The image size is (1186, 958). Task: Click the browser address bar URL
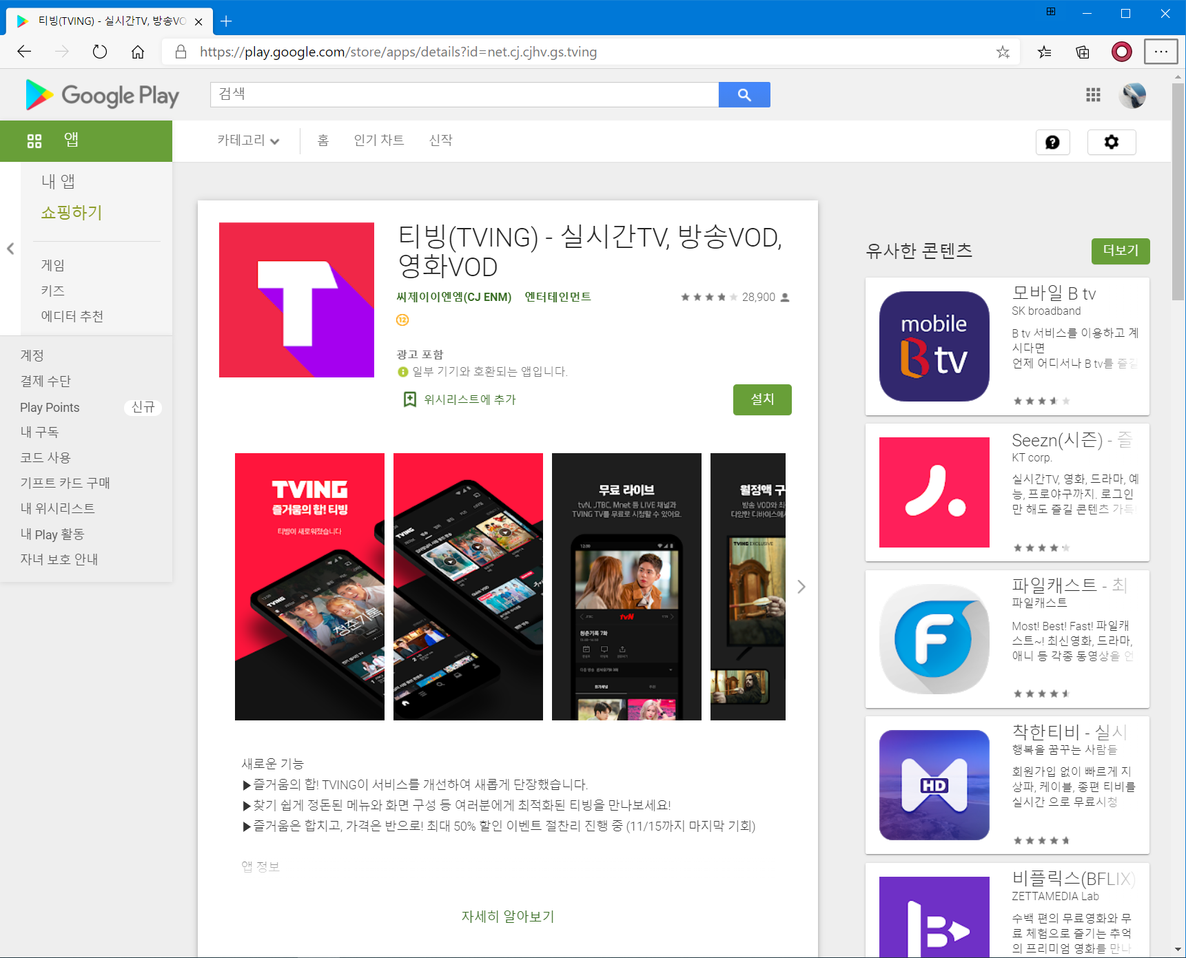click(398, 52)
